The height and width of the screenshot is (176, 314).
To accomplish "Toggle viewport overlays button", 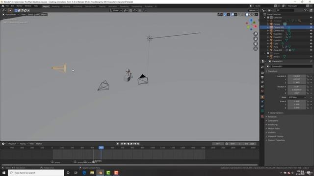I will 233,15.
